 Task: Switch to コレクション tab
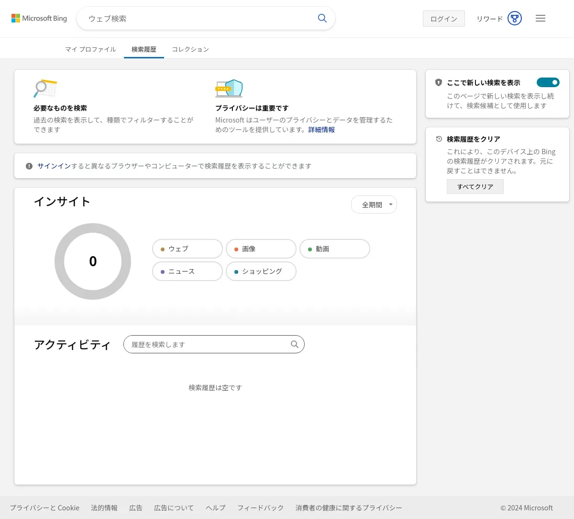click(x=190, y=49)
